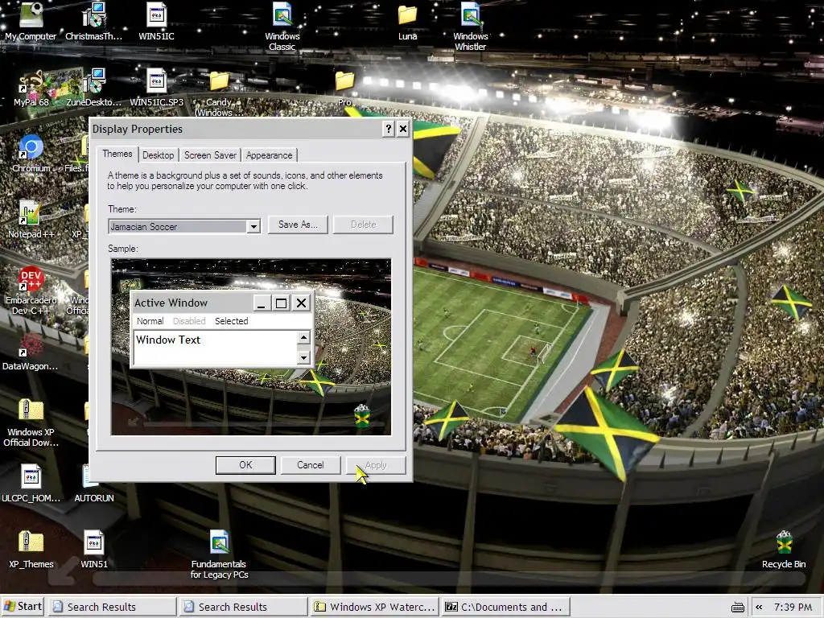
Task: Click the Apply button
Action: point(375,465)
